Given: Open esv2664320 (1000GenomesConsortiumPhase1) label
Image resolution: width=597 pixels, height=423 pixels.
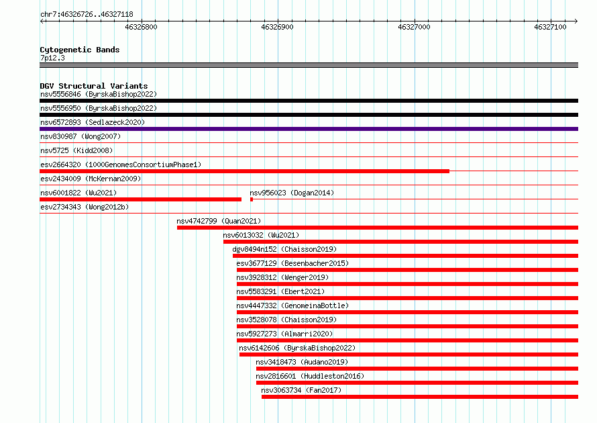Looking at the screenshot, I should (x=121, y=164).
